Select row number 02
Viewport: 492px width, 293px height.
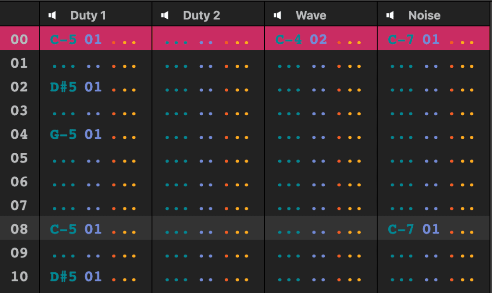tap(19, 87)
